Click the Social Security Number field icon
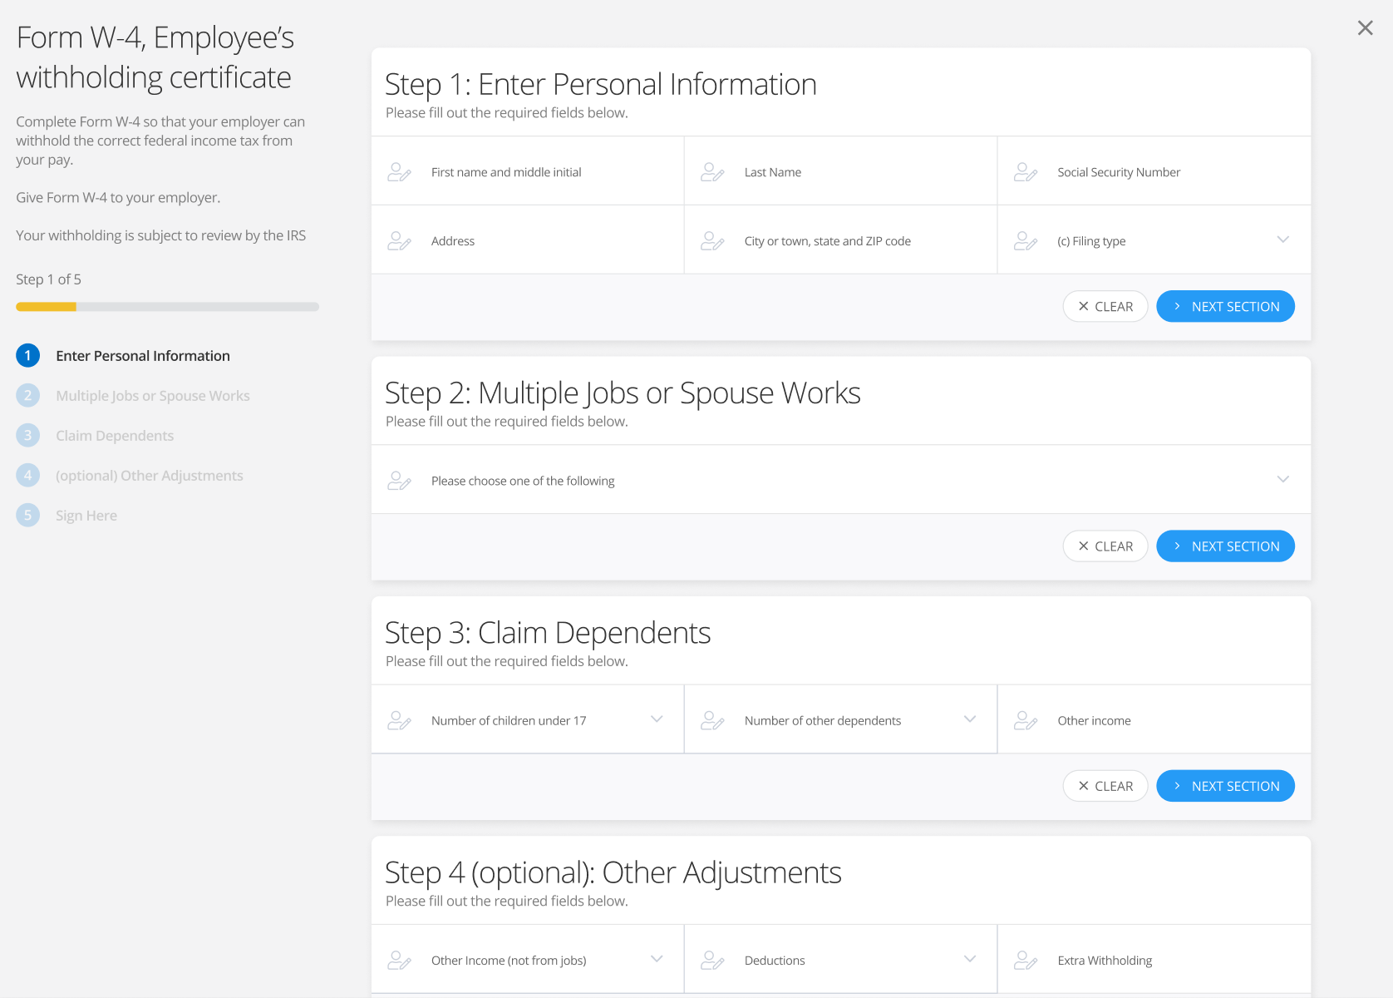The image size is (1393, 998). click(1025, 171)
